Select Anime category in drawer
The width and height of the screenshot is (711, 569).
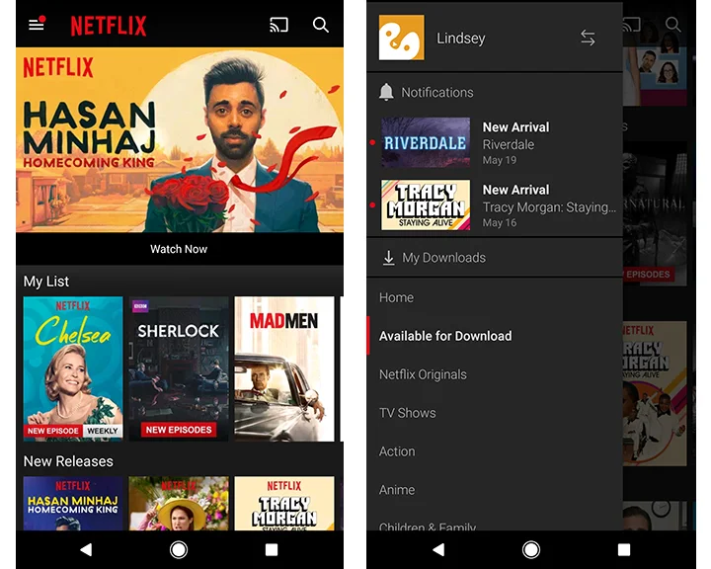[x=495, y=490]
